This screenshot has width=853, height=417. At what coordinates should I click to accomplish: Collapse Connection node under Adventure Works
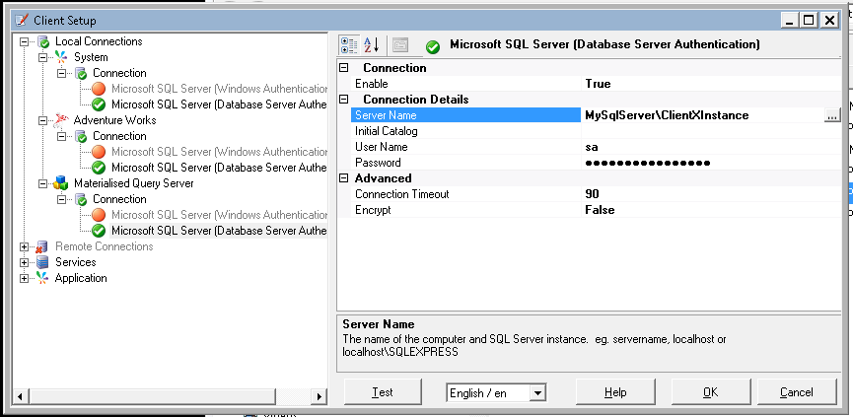pyautogui.click(x=61, y=136)
